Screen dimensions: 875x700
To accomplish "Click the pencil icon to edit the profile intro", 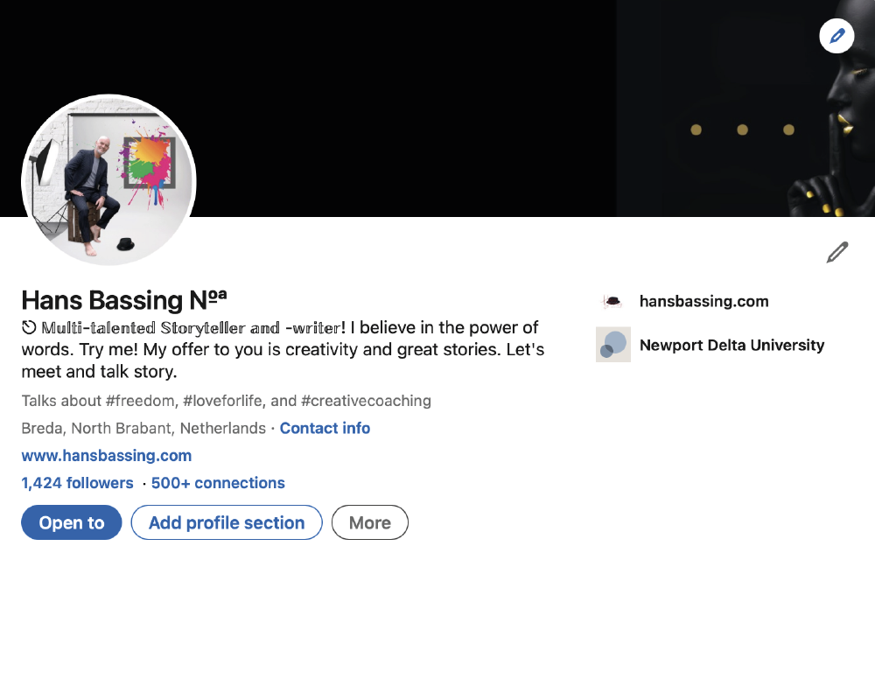I will (837, 252).
